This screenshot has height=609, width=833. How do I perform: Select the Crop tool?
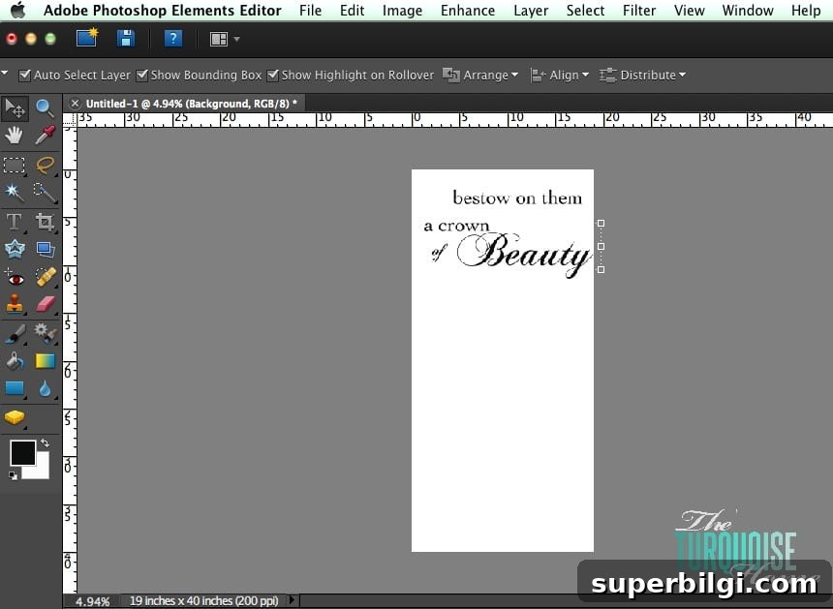pyautogui.click(x=46, y=222)
